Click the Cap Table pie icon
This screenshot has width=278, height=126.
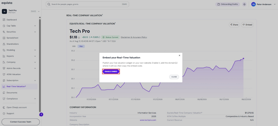(4, 26)
